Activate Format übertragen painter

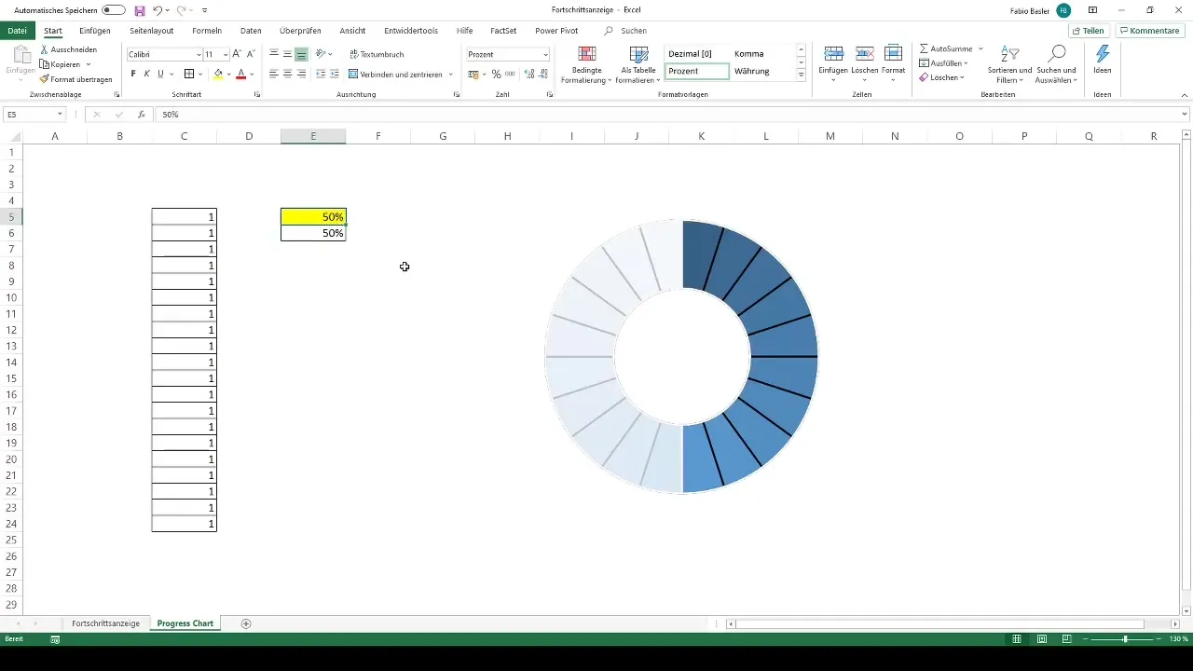[x=75, y=79]
